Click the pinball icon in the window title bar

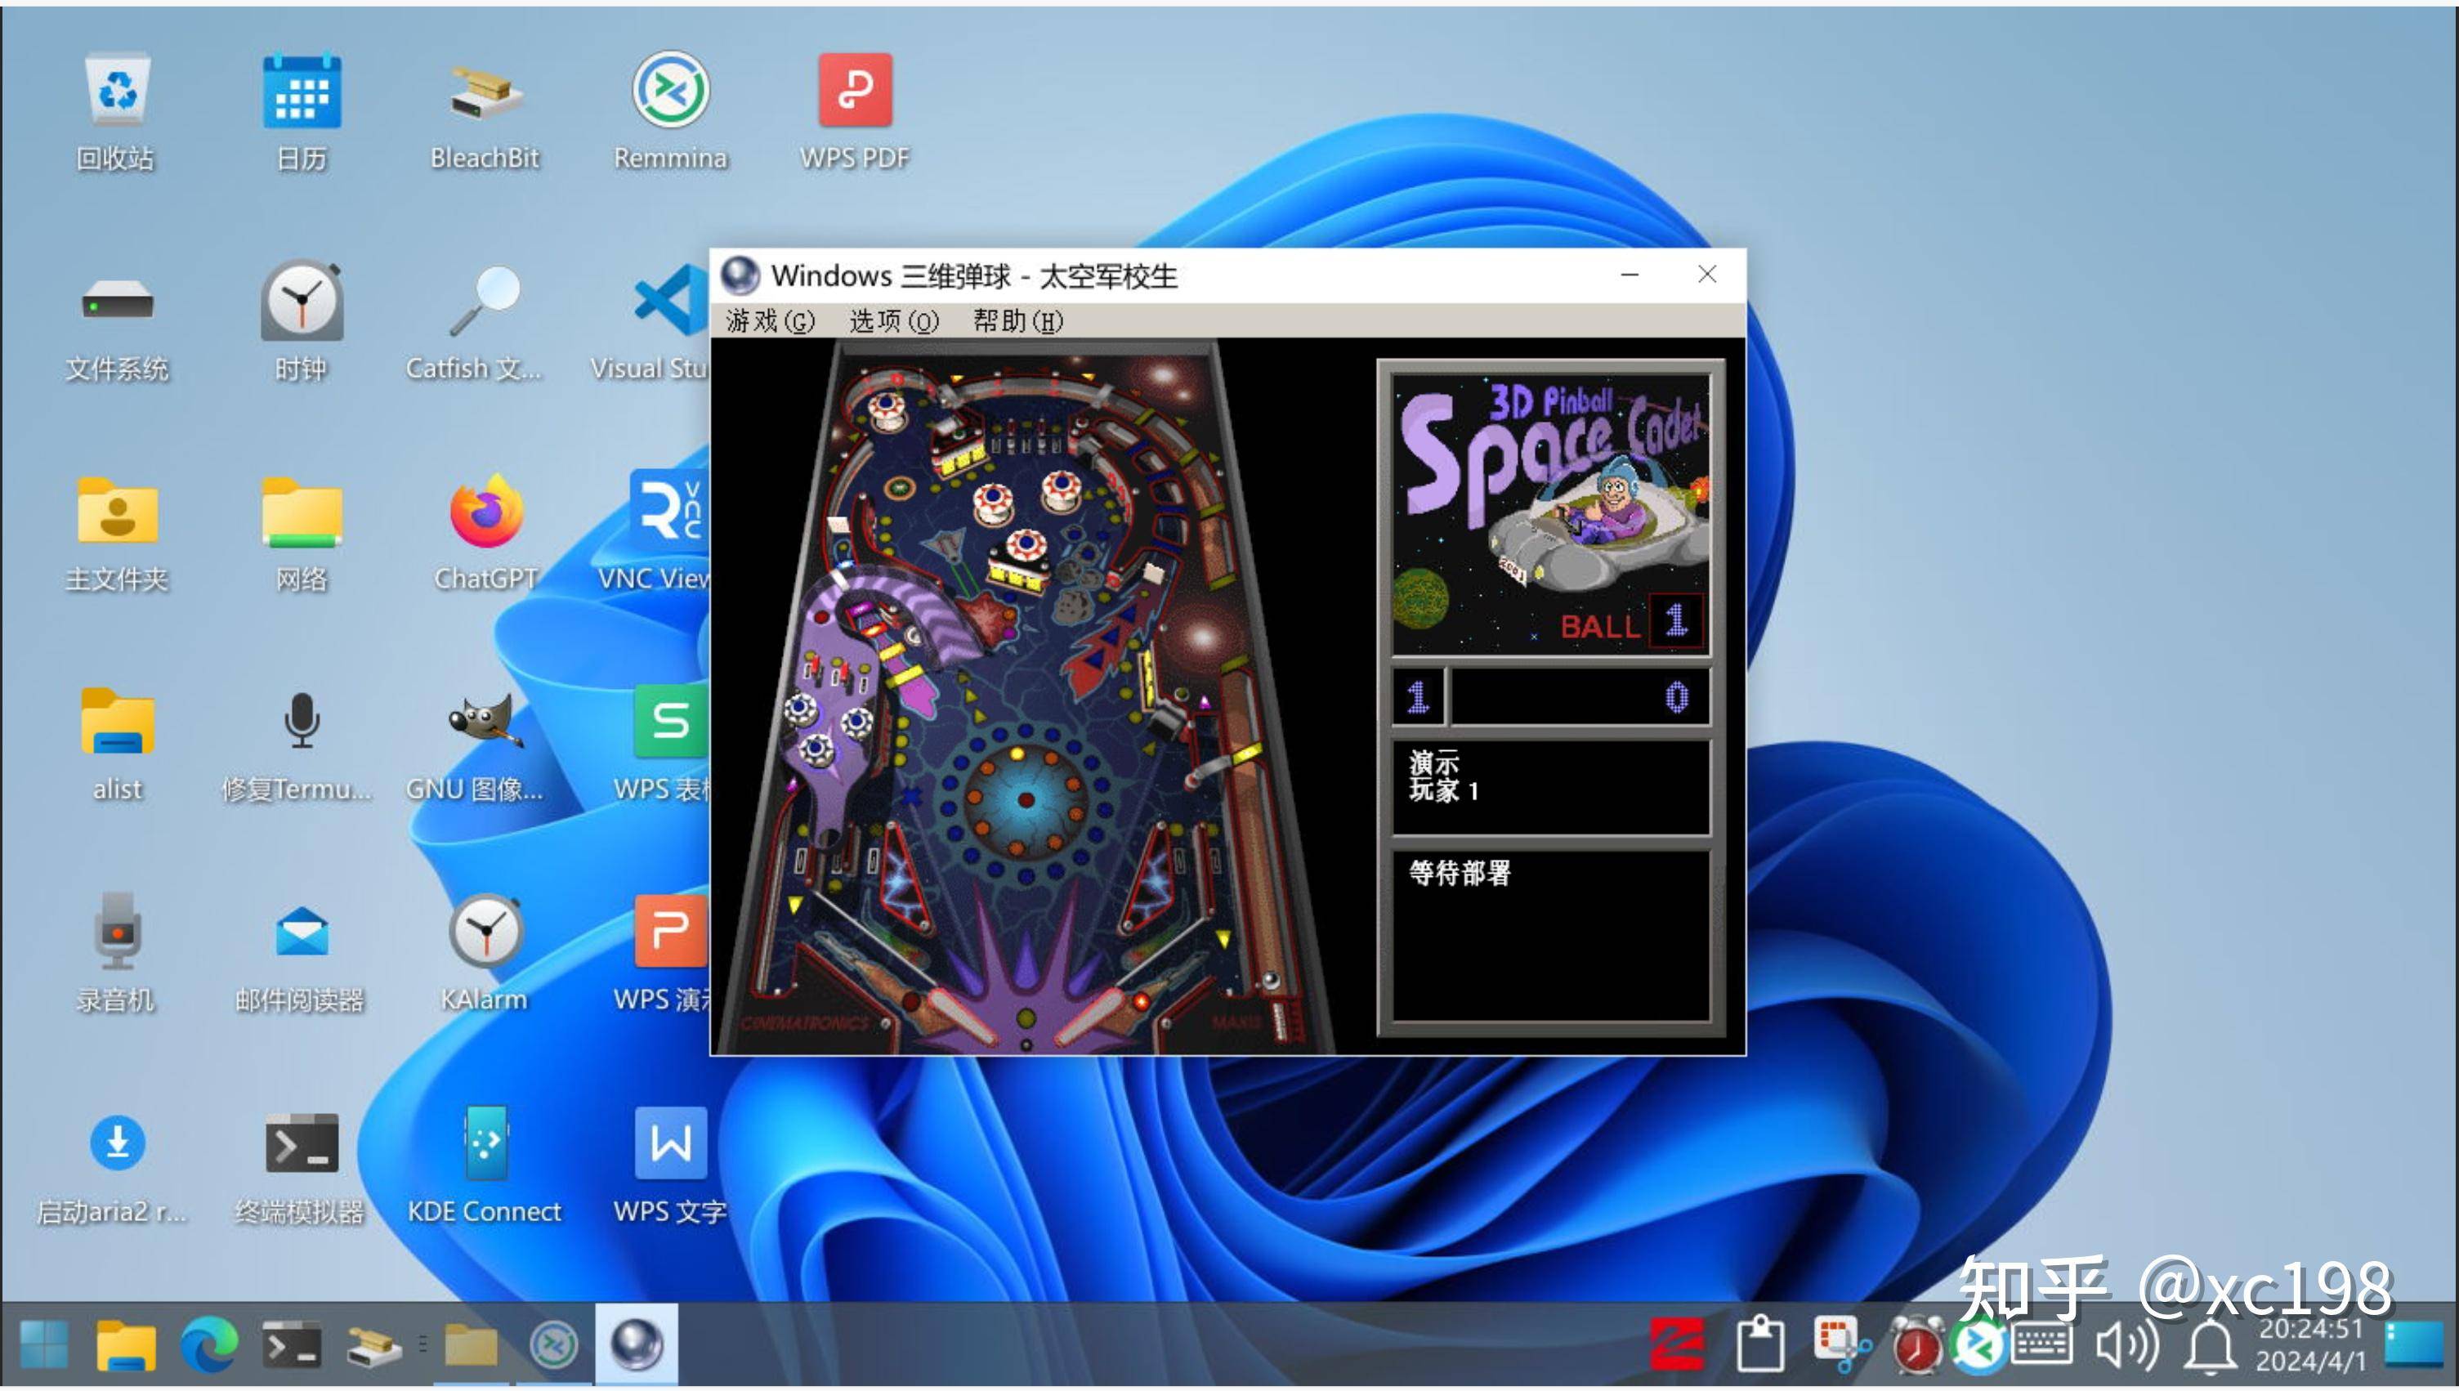pyautogui.click(x=739, y=276)
